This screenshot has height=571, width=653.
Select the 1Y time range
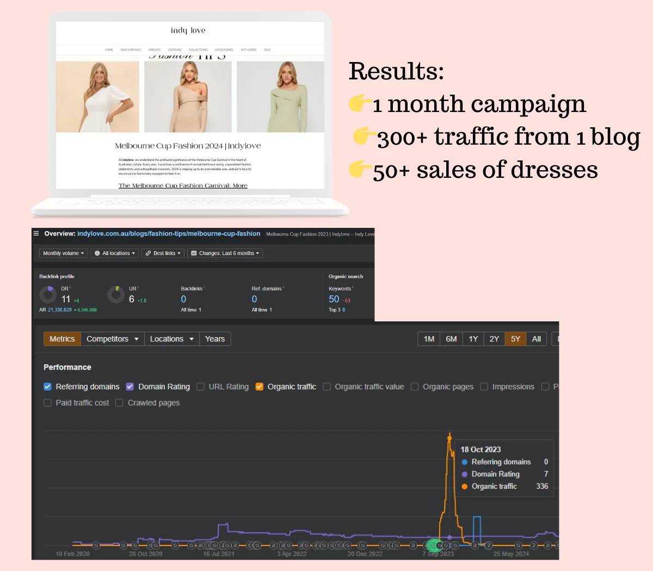click(473, 339)
